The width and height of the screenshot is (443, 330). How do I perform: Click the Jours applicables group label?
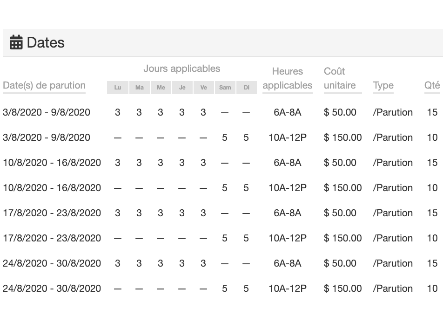181,69
